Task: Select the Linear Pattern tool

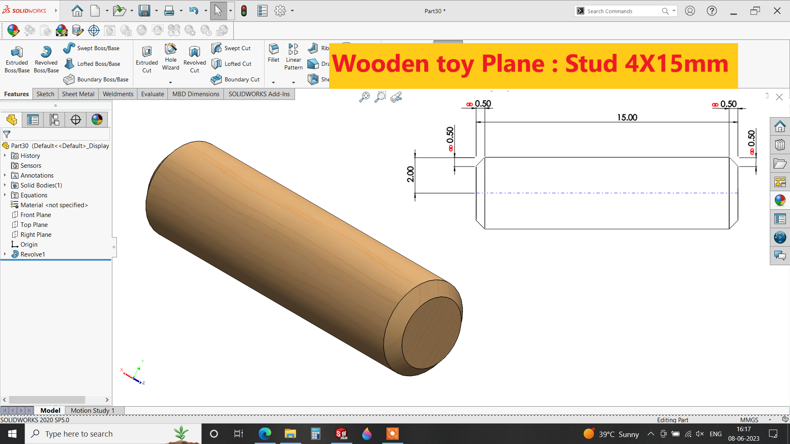Action: 293,57
